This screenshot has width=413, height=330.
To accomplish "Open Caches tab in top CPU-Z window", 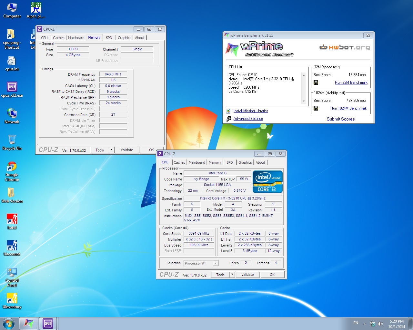I will pos(59,38).
